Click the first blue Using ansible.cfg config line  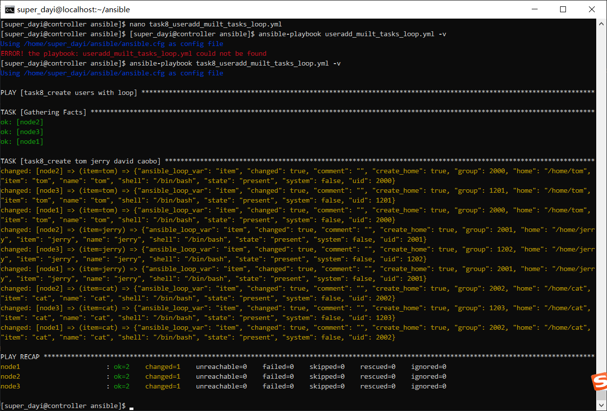112,44
